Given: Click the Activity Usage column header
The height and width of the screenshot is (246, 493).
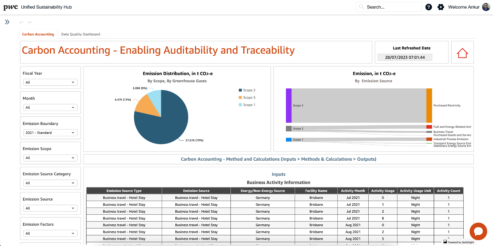Looking at the screenshot, I should [383, 191].
